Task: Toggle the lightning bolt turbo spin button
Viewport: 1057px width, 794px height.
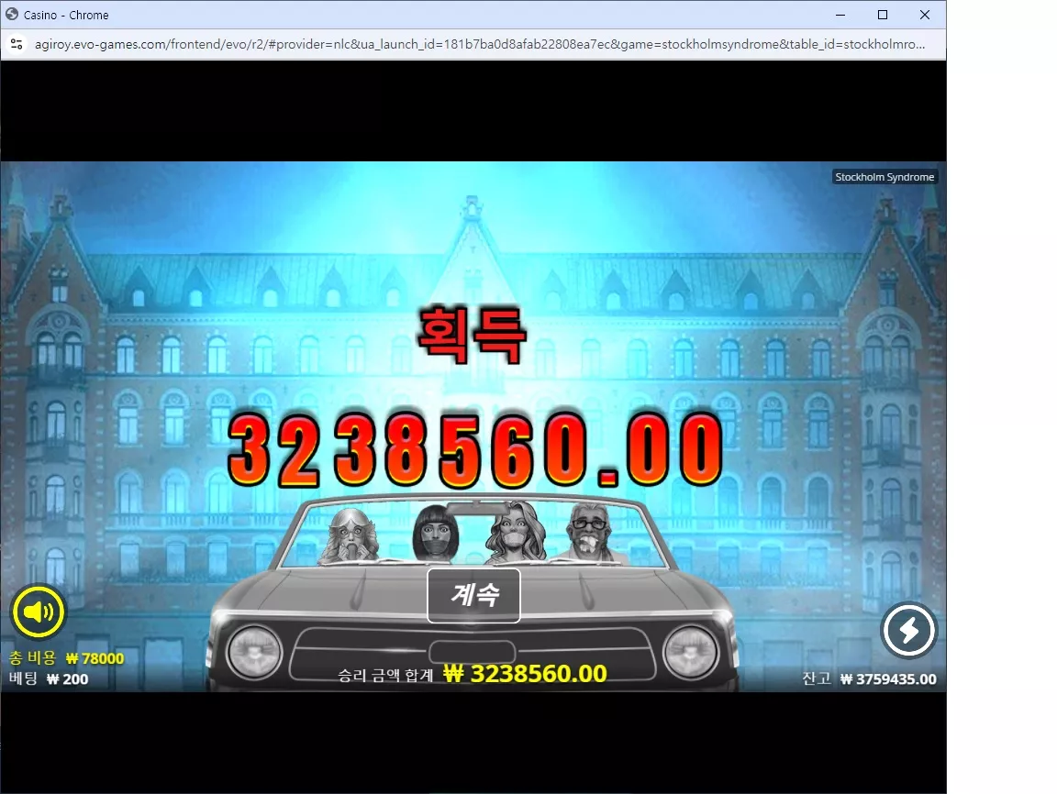Action: coord(908,631)
